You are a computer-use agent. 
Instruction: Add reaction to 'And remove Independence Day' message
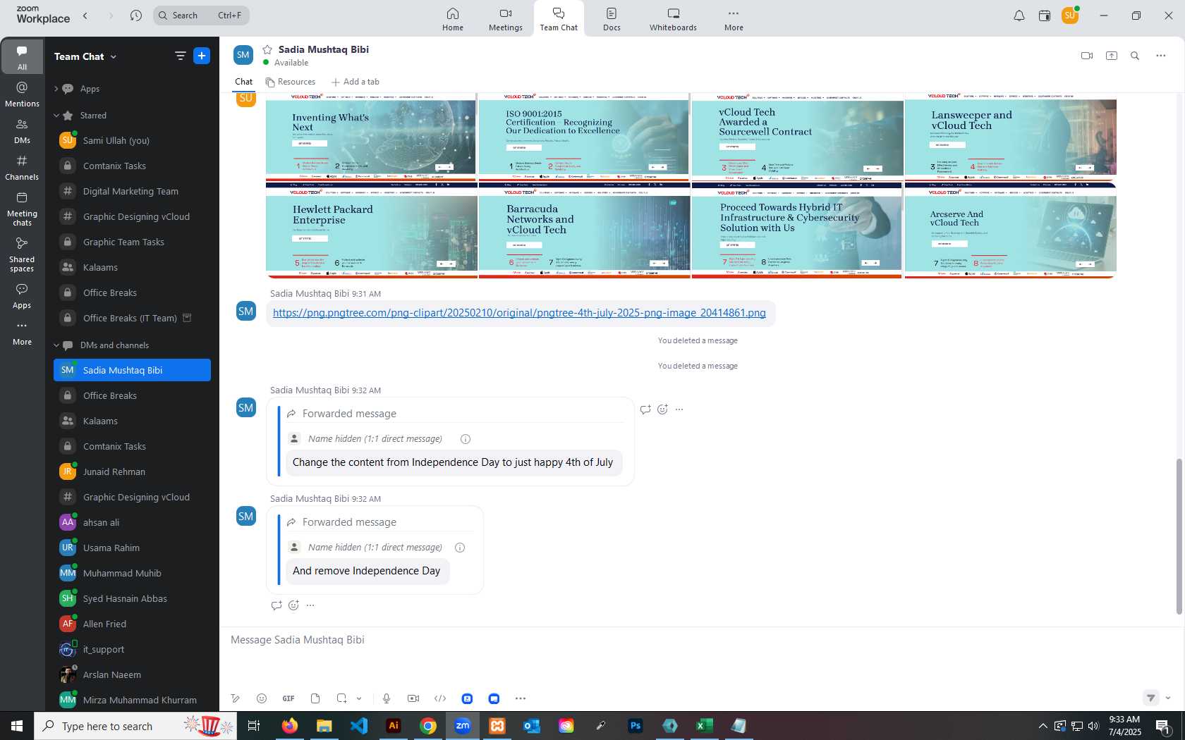[293, 605]
